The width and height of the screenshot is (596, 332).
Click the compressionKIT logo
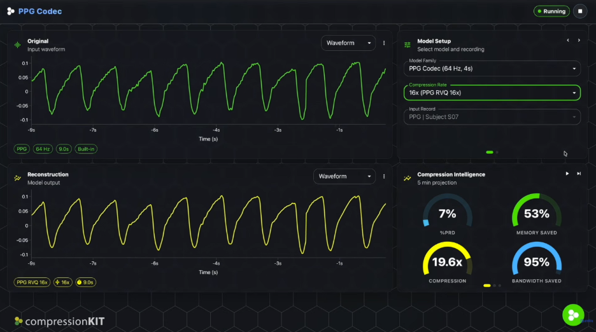[59, 321]
